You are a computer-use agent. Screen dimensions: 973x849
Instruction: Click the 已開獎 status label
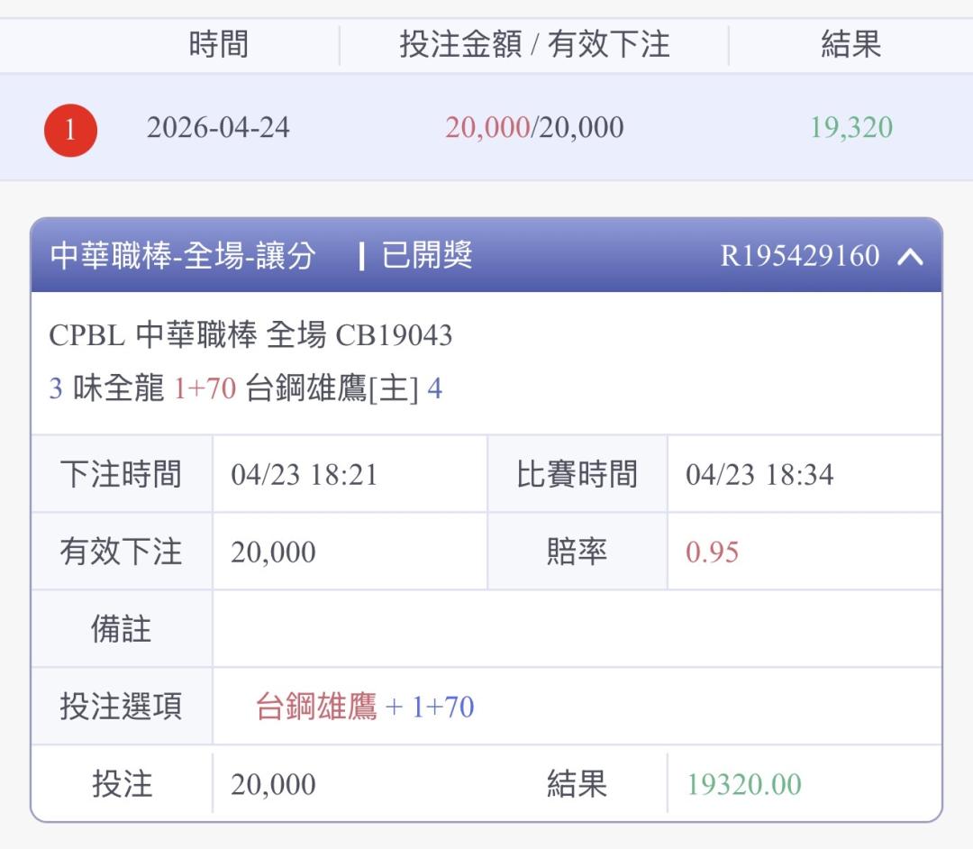pyautogui.click(x=427, y=256)
